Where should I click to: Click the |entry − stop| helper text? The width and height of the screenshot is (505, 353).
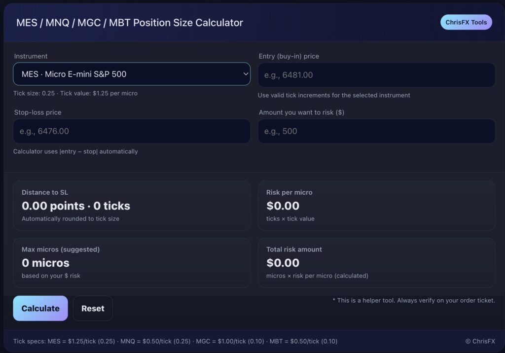click(x=74, y=151)
